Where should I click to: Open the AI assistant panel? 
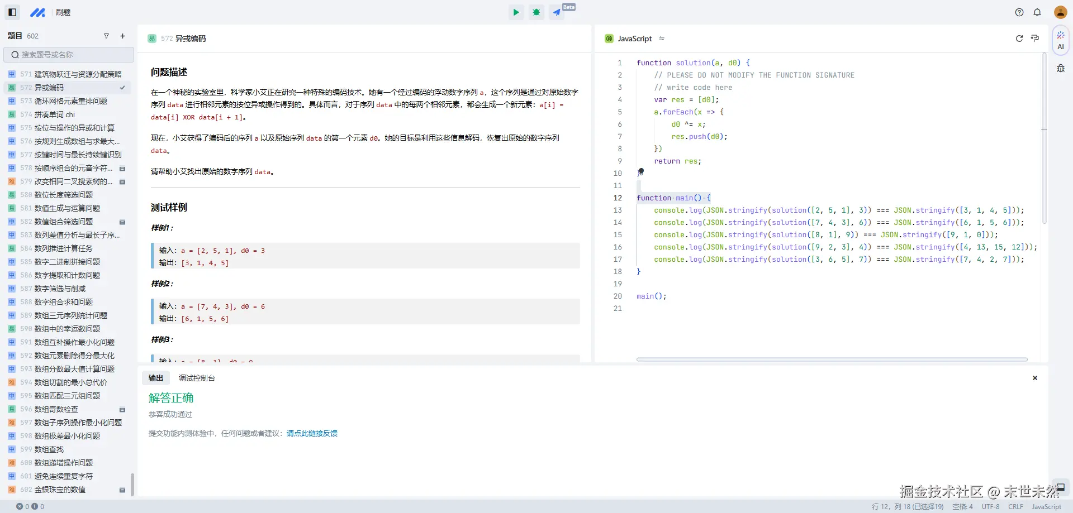tap(1060, 40)
